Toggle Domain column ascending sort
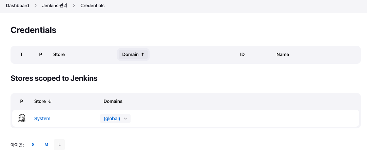The image size is (367, 163). [x=133, y=55]
